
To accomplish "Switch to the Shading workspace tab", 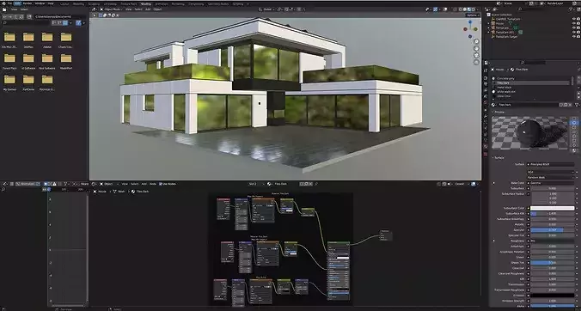I will pyautogui.click(x=145, y=3).
